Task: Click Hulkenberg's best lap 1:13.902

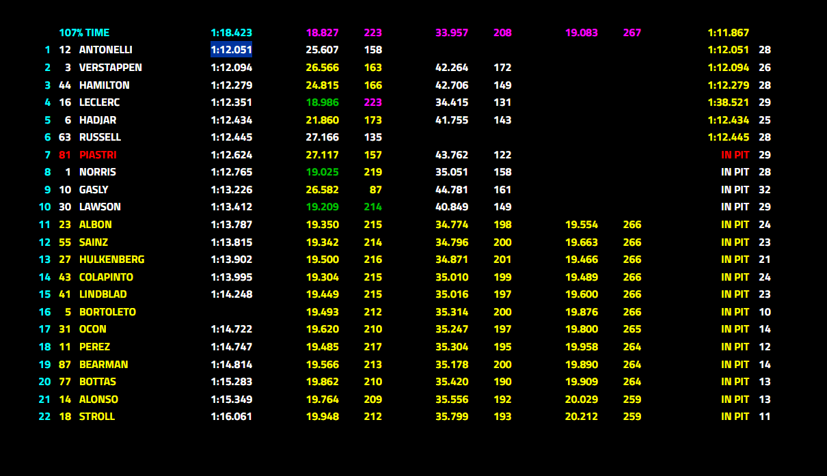Action: (232, 260)
